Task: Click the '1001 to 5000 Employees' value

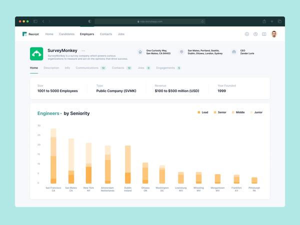Action: pyautogui.click(x=57, y=91)
